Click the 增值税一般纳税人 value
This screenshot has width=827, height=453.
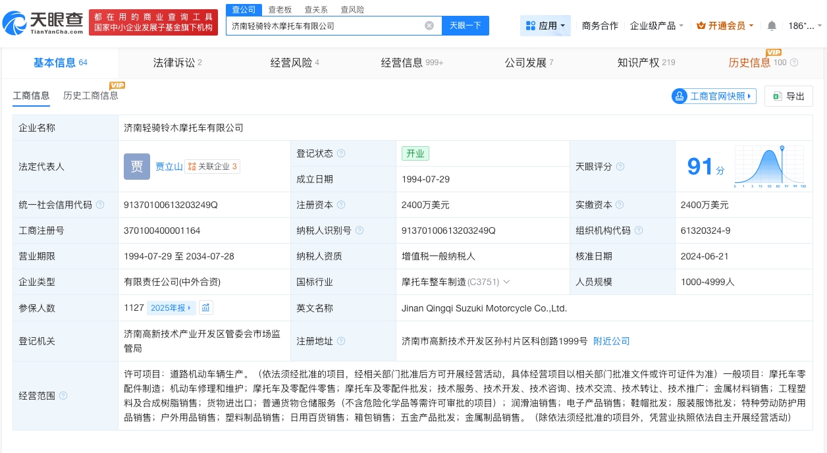point(439,256)
